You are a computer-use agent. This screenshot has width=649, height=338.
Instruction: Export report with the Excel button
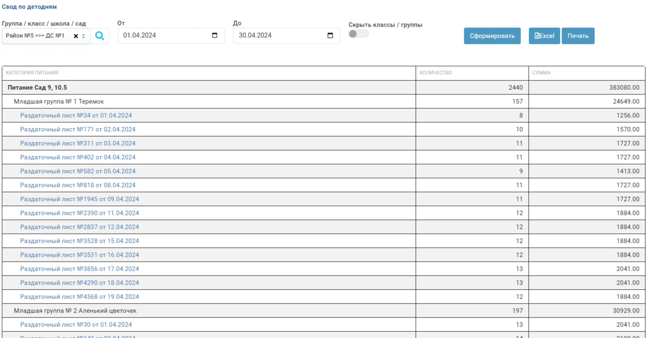click(x=544, y=36)
